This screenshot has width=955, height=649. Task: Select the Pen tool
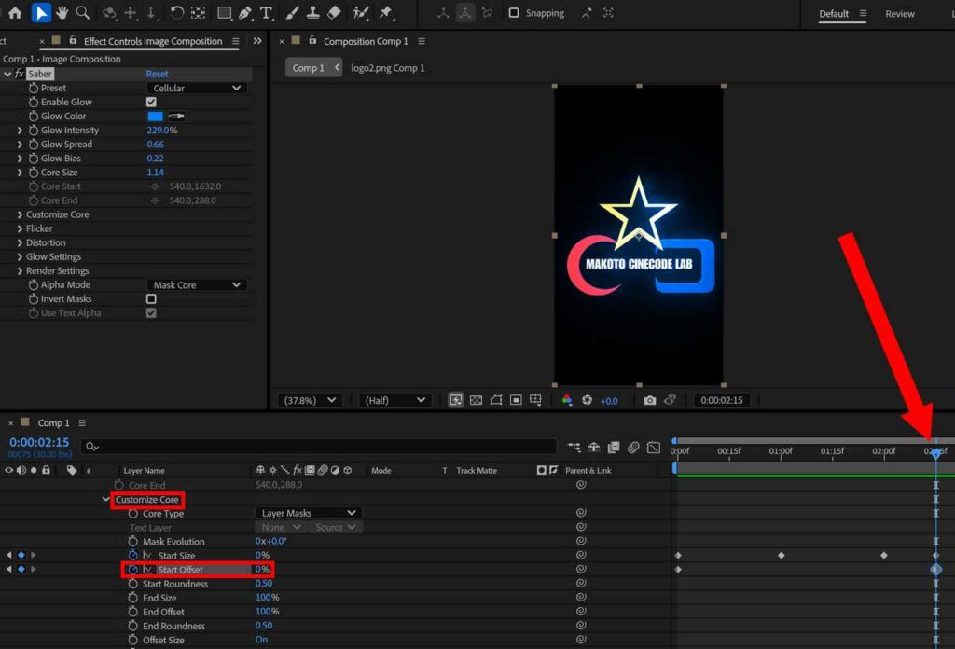click(x=245, y=13)
